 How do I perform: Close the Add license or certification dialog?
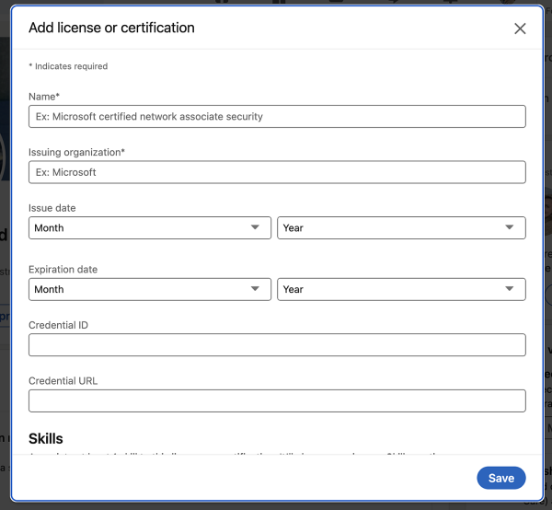[x=520, y=29]
